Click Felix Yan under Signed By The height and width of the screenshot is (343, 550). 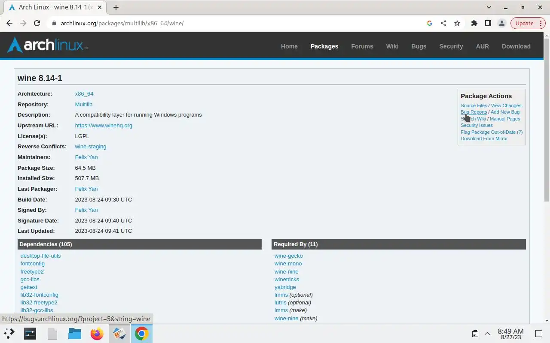[x=86, y=210]
